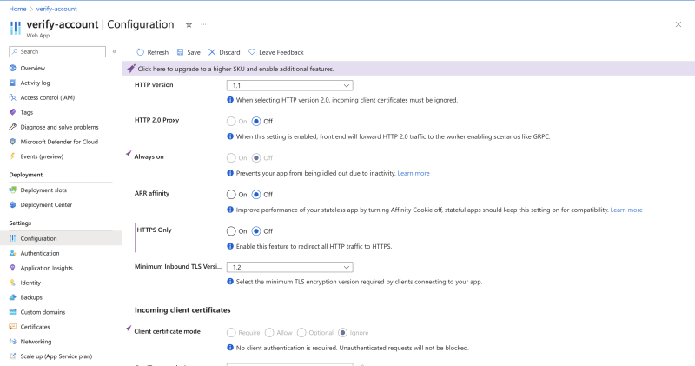Choose Allow client certificate mode
The image size is (695, 366).
269,333
